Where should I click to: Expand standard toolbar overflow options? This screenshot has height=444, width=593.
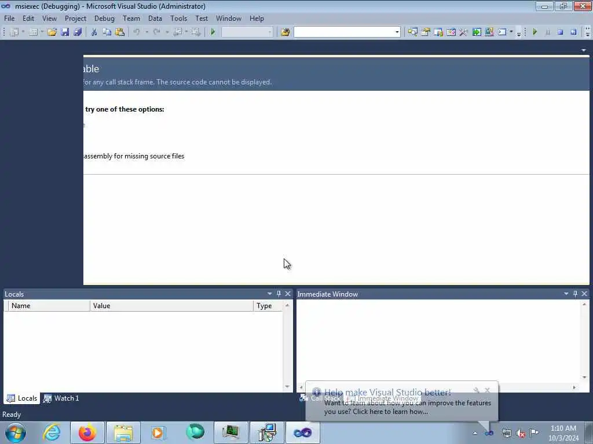coord(518,33)
